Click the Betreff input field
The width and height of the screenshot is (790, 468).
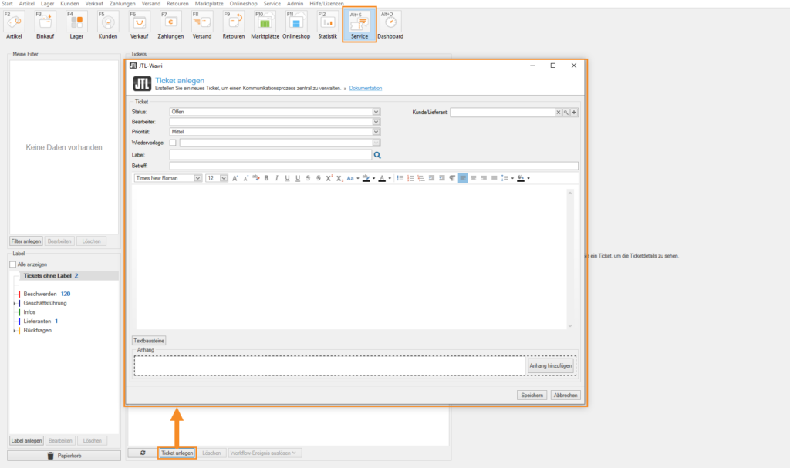click(x=373, y=166)
